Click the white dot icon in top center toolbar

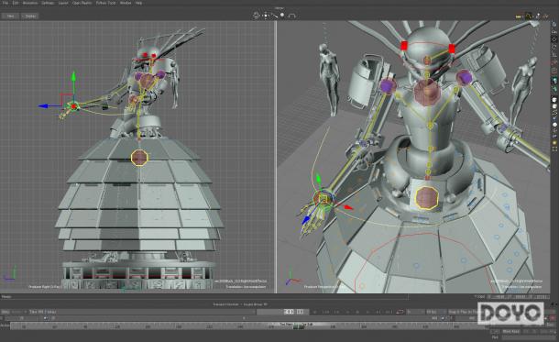282,15
